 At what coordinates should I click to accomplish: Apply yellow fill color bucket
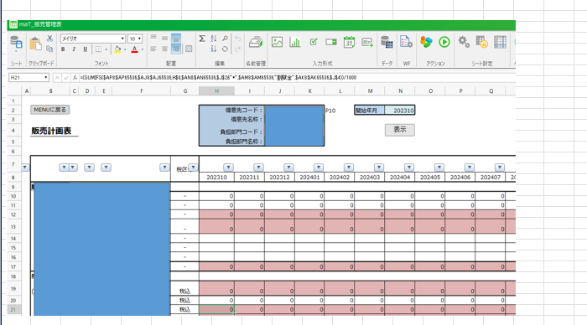tap(117, 49)
